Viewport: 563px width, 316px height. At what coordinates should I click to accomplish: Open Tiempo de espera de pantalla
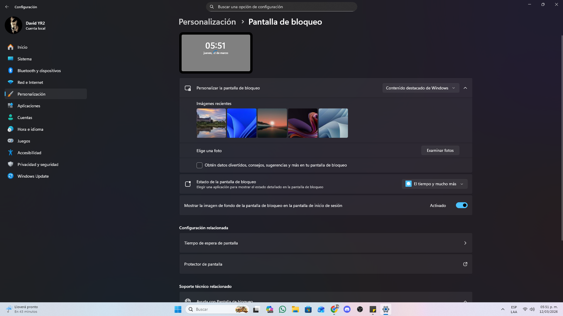[326, 243]
